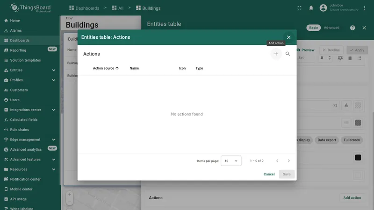The height and width of the screenshot is (210, 374).
Task: Close the Entities table Actions dialog
Action: (288, 37)
